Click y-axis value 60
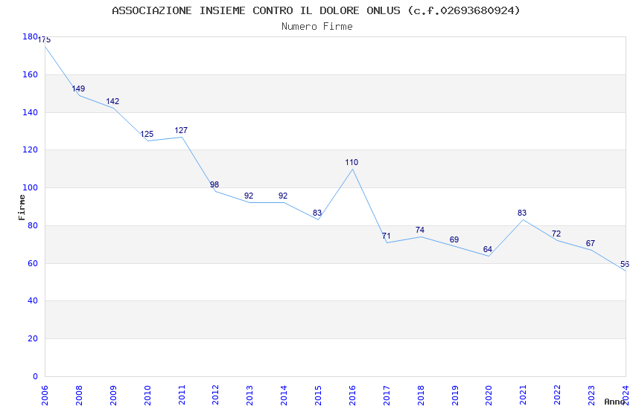The width and height of the screenshot is (633, 409). click(x=33, y=263)
